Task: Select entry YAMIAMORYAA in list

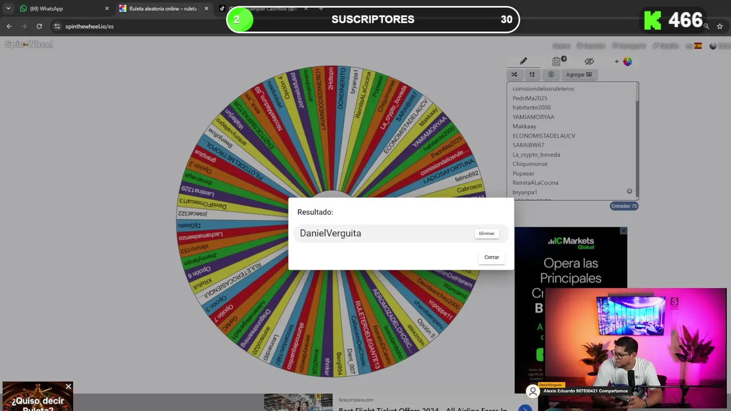Action: 533,117
